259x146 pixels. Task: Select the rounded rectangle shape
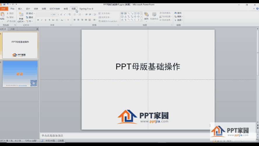coord(122,17)
